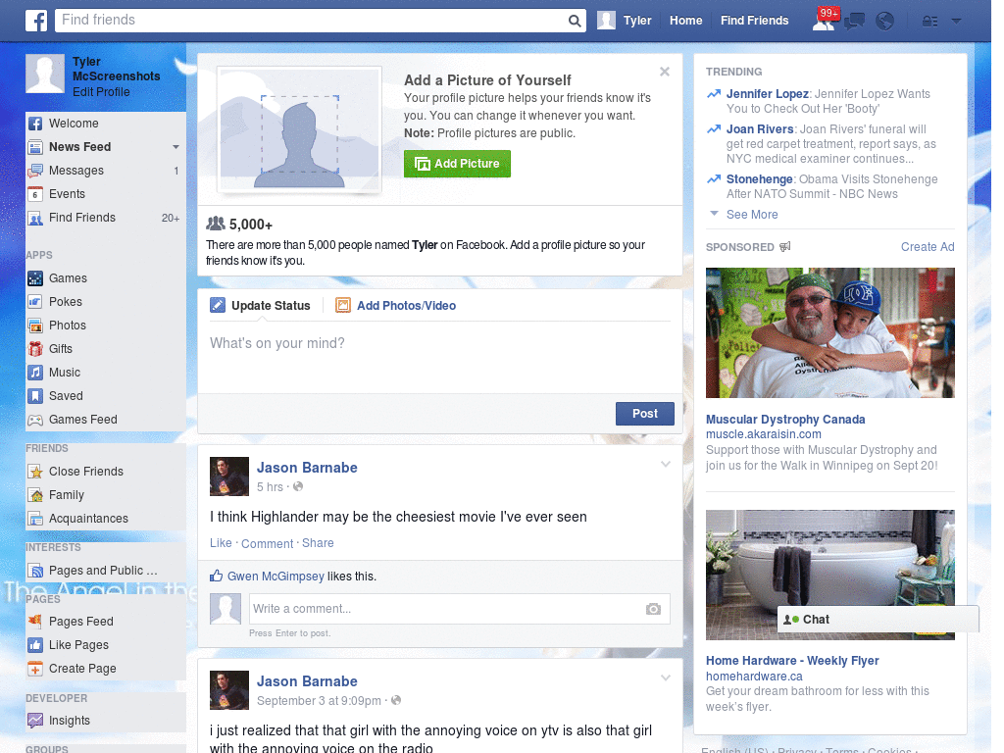Viewport: 1004px width, 753px height.
Task: Click the Messages sidebar icon
Action: (x=35, y=171)
